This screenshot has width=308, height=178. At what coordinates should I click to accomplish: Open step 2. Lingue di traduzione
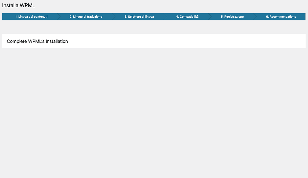86,17
